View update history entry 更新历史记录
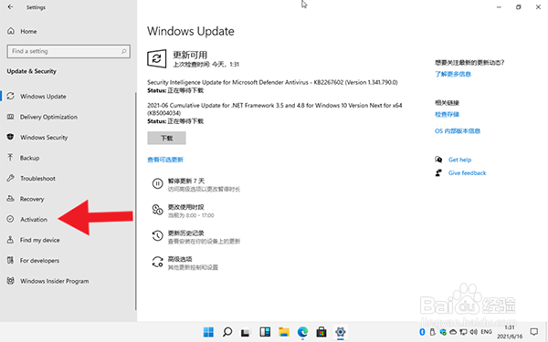 tap(195, 237)
